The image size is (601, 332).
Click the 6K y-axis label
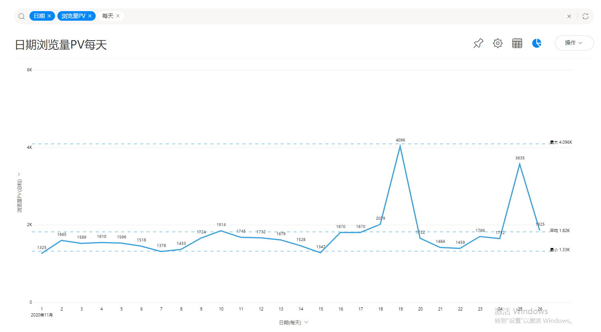pos(29,70)
